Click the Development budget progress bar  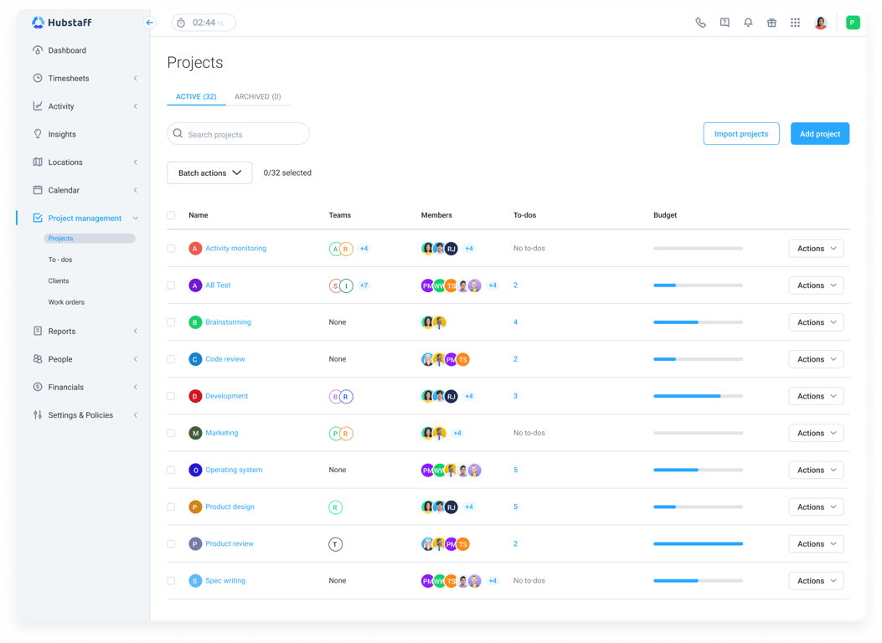coord(698,396)
